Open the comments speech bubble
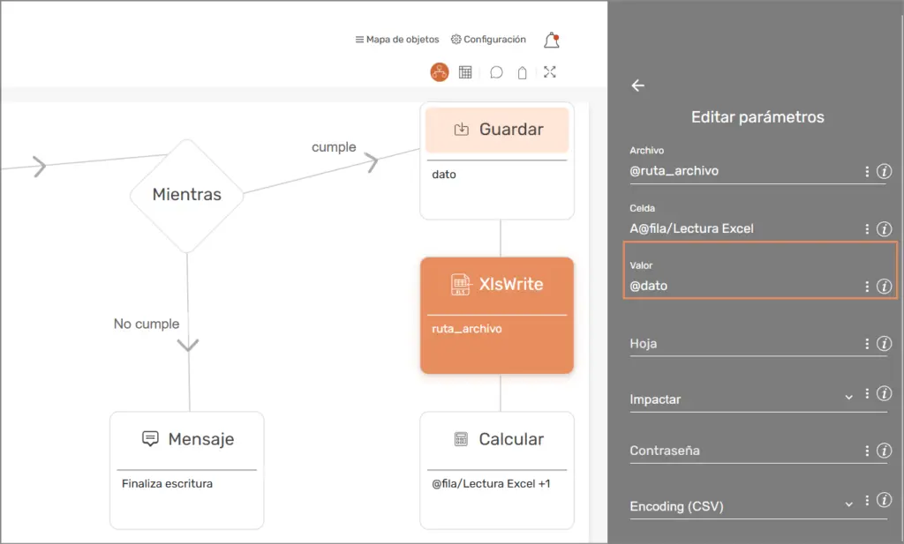The height and width of the screenshot is (544, 904). point(496,72)
